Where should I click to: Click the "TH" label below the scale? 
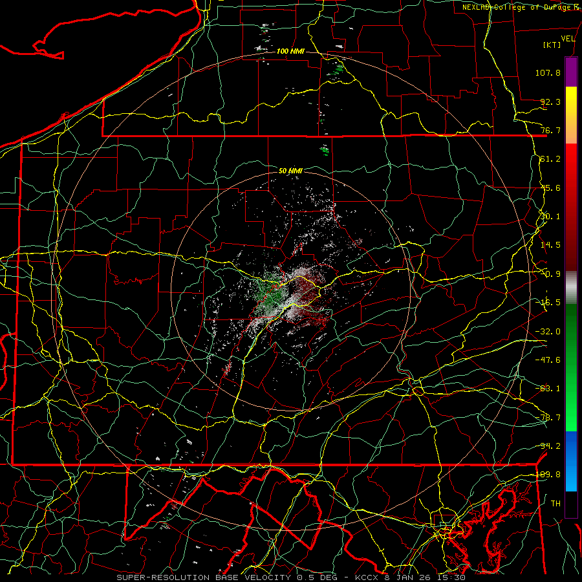(555, 503)
